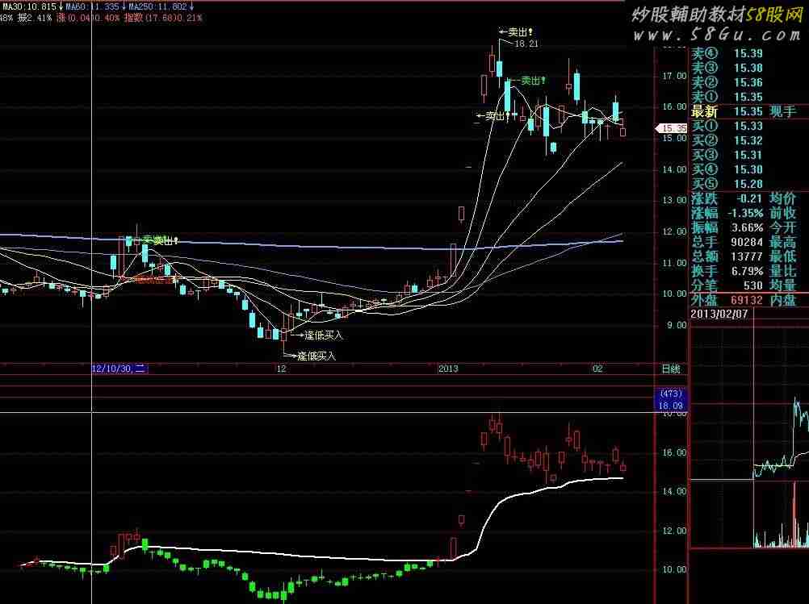Screen dimensions: 809x604
Task: Click the 02 month label on time axis
Action: [597, 369]
